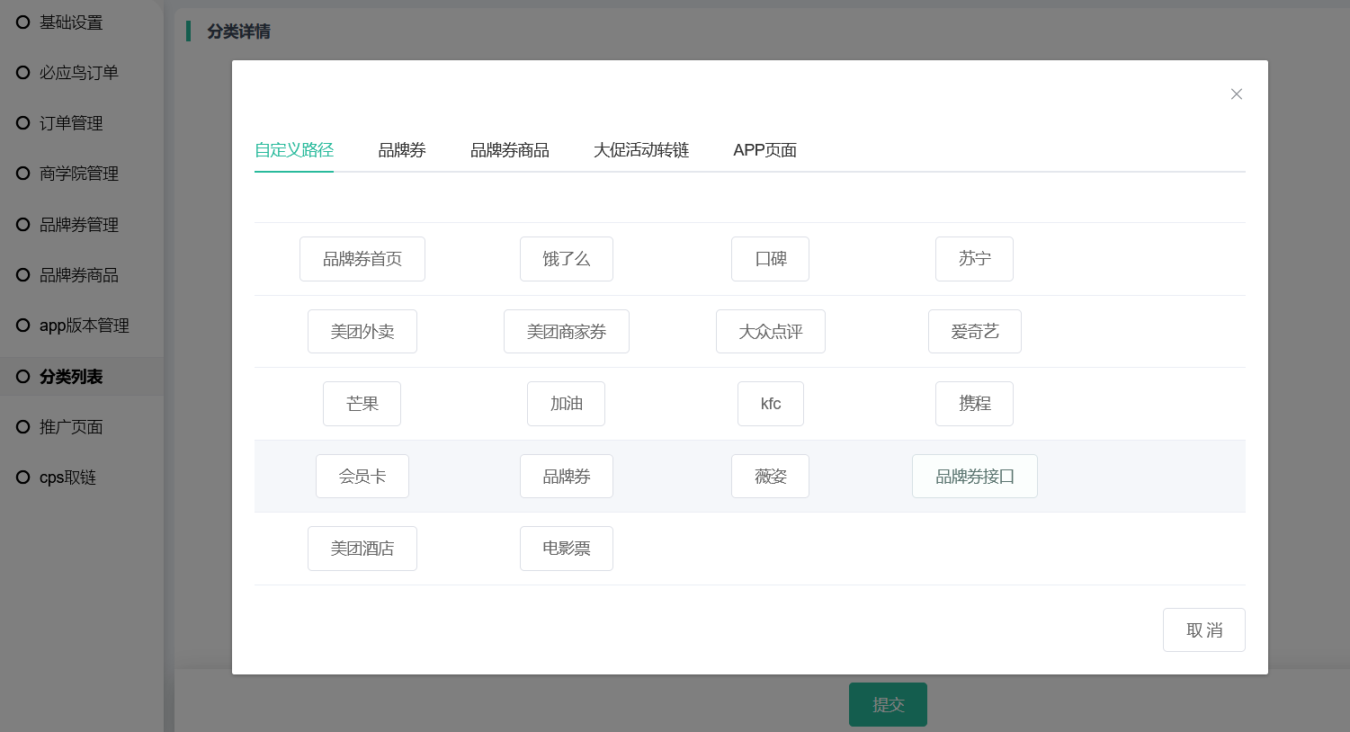The image size is (1350, 732).
Task: Choose the 饿了么 path button
Action: point(567,259)
